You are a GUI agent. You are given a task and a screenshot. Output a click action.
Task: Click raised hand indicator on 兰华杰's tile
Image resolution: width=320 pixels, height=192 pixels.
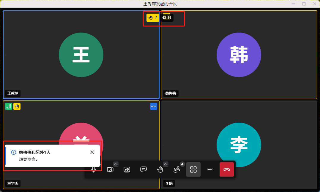[17, 106]
